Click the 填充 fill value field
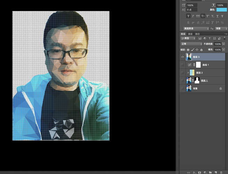 coord(218,50)
